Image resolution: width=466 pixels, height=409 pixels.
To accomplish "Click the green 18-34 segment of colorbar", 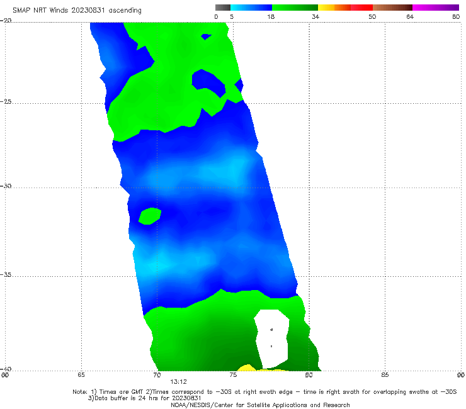I will click(x=295, y=8).
